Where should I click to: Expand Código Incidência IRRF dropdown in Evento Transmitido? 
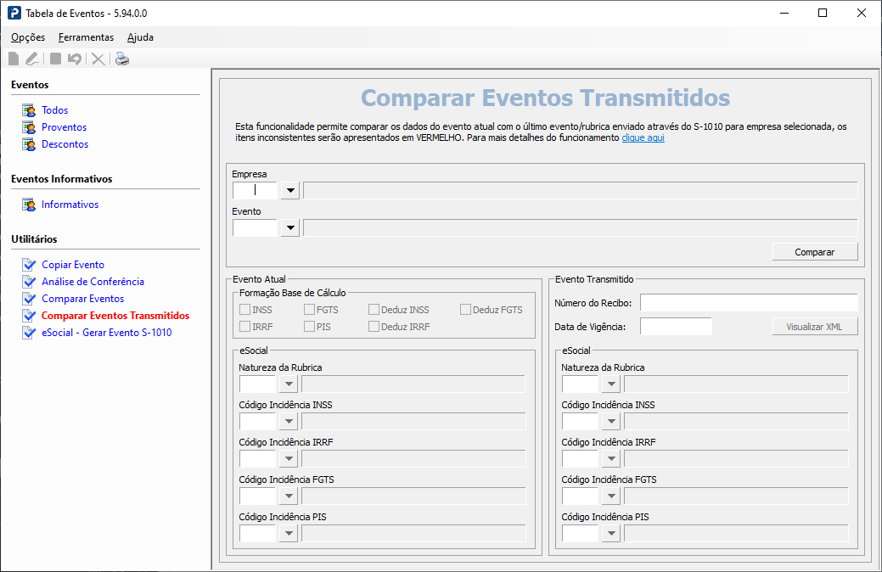pos(611,458)
